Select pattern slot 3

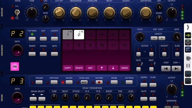tap(90, 35)
